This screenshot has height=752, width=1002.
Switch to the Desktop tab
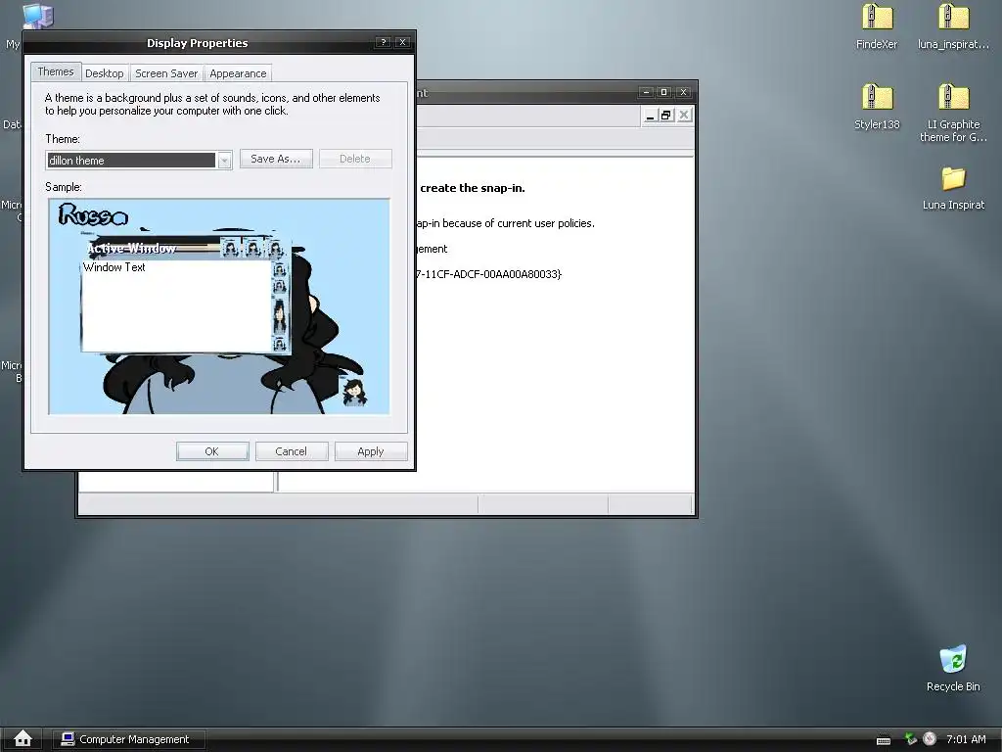pyautogui.click(x=104, y=73)
